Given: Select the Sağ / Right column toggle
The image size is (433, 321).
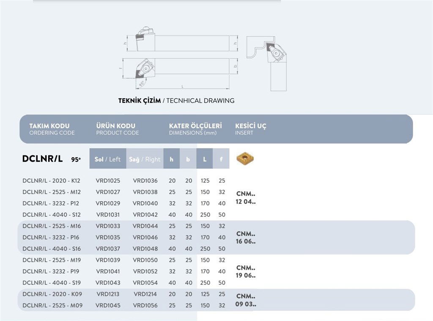Looking at the screenshot, I should (145, 159).
